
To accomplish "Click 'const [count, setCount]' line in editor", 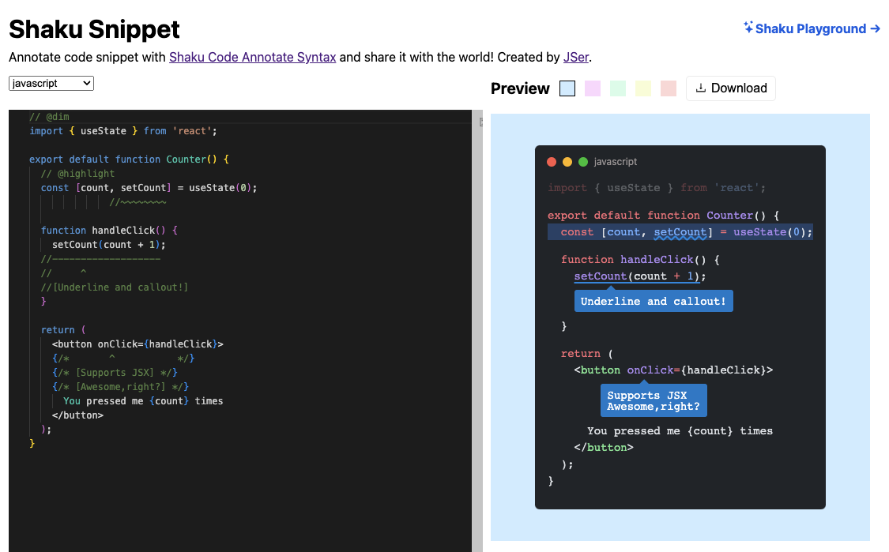I will [x=149, y=188].
